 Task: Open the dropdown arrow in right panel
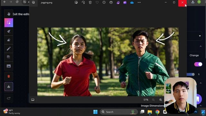[200, 36]
